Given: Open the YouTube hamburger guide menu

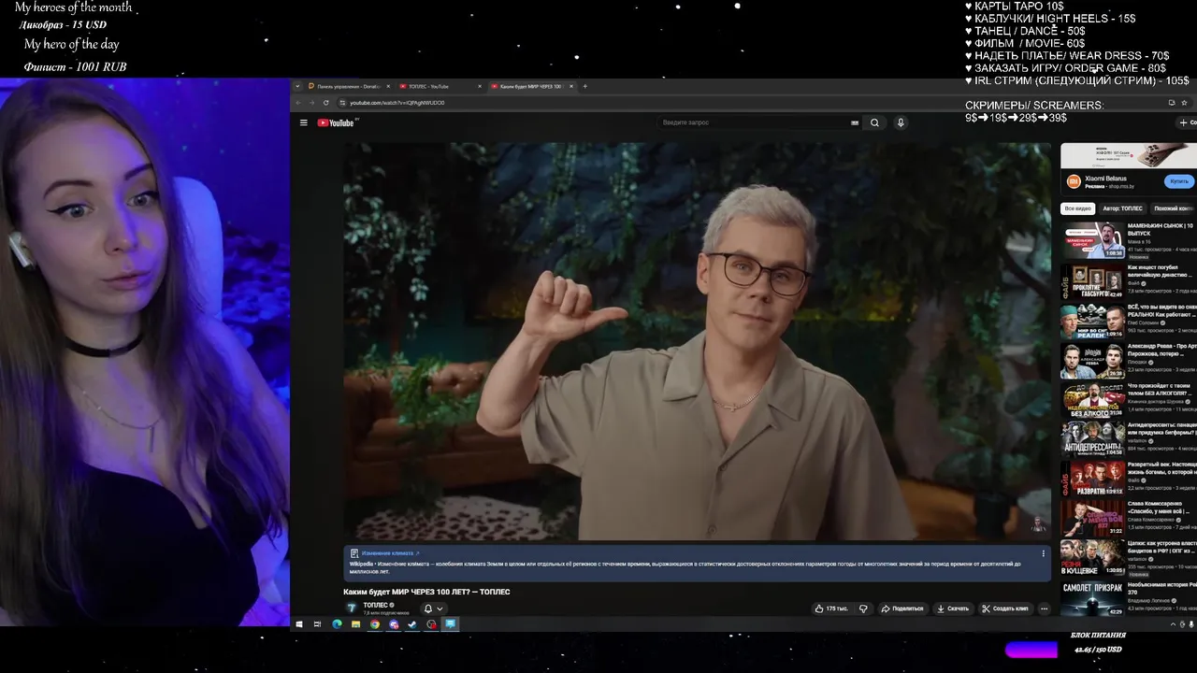Looking at the screenshot, I should (303, 122).
